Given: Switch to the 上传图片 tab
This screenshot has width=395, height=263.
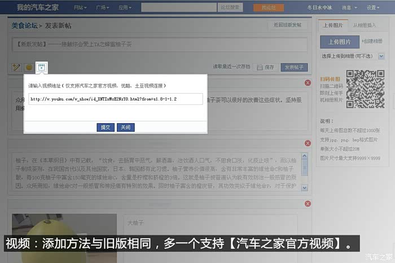Looking at the screenshot, I should (x=333, y=25).
